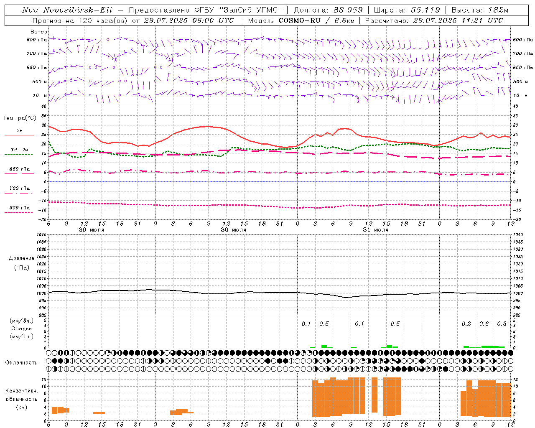
Task: Click the cloud cover row label "Облачность"
Action: 21,362
